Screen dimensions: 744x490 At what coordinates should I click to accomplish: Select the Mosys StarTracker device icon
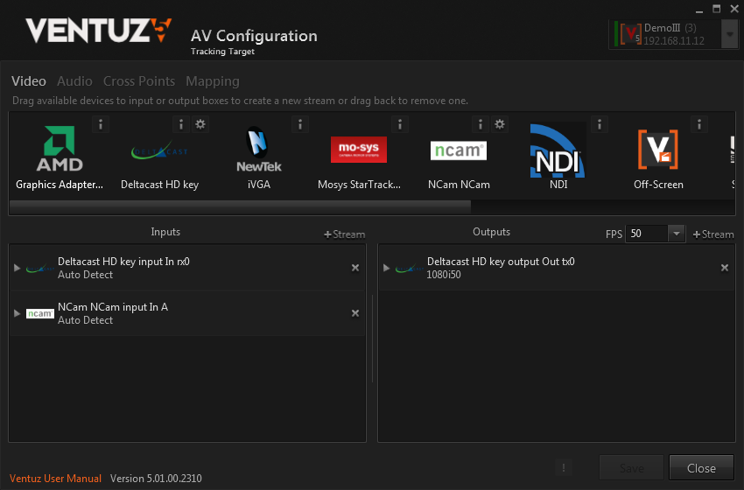358,150
